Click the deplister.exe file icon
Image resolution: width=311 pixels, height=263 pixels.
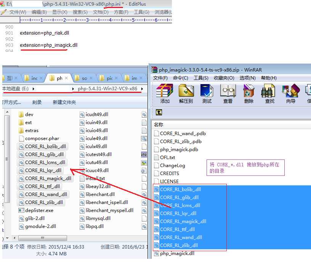21,210
